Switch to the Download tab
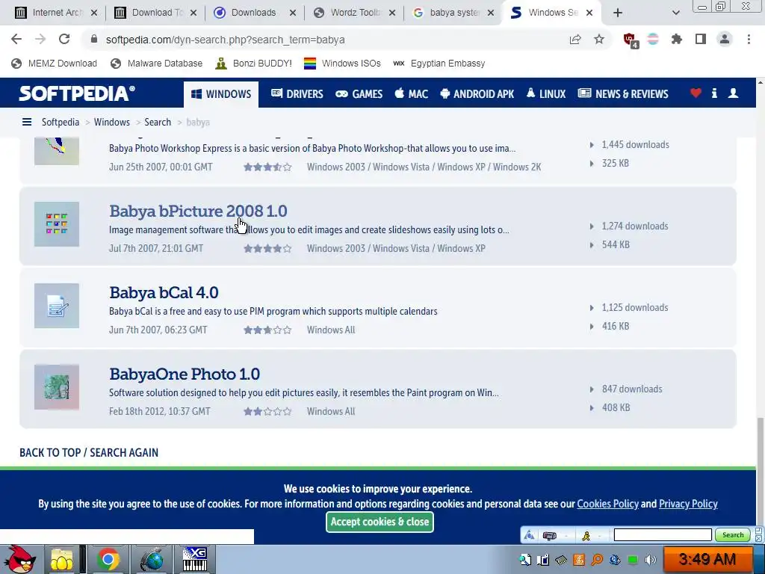This screenshot has height=574, width=765. tap(155, 13)
